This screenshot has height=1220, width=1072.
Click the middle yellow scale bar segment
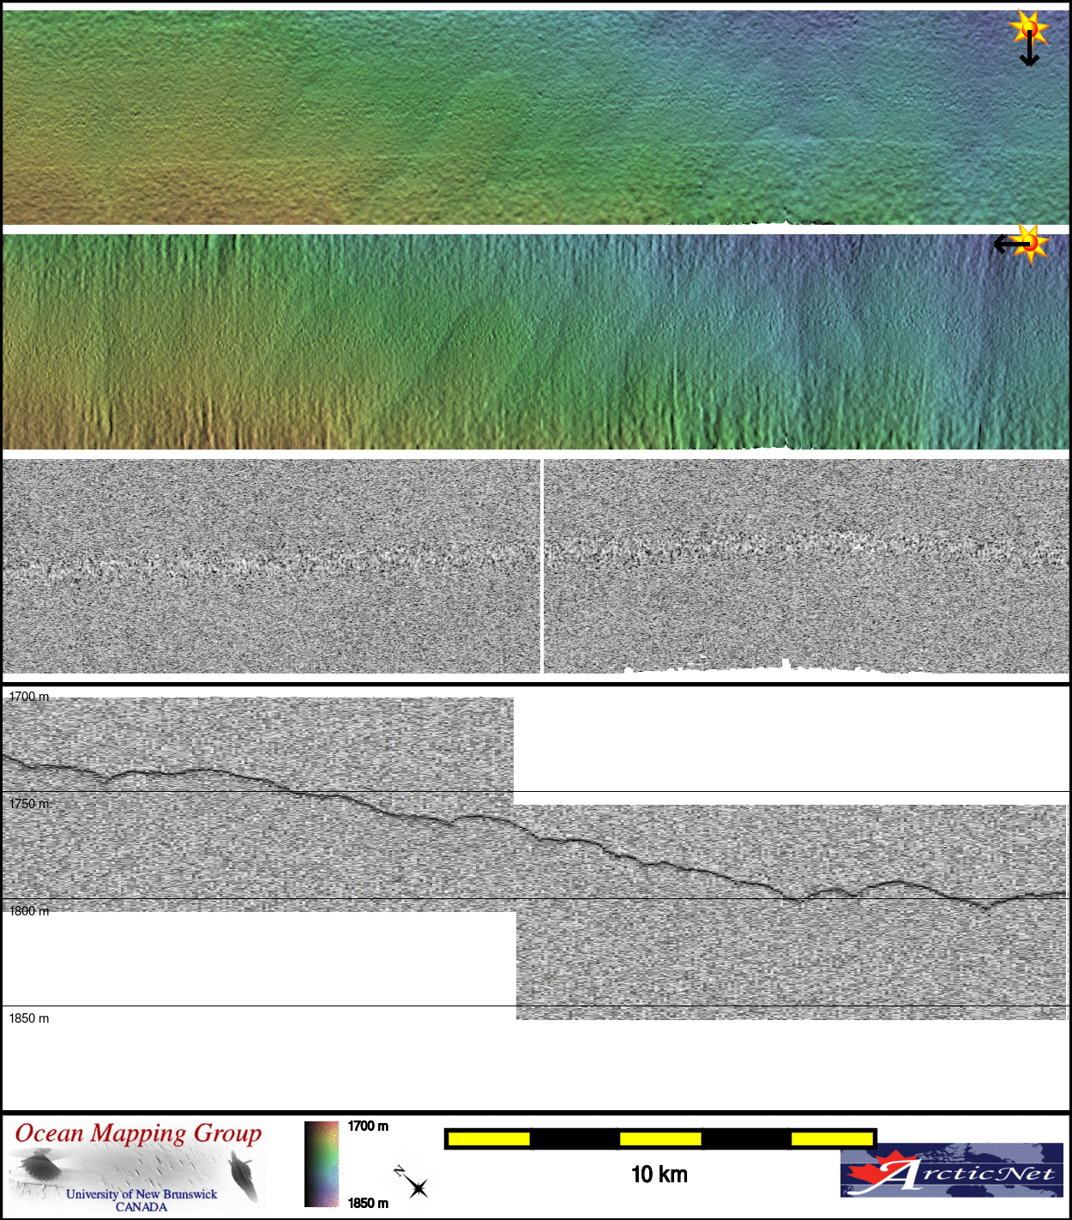tap(660, 1139)
